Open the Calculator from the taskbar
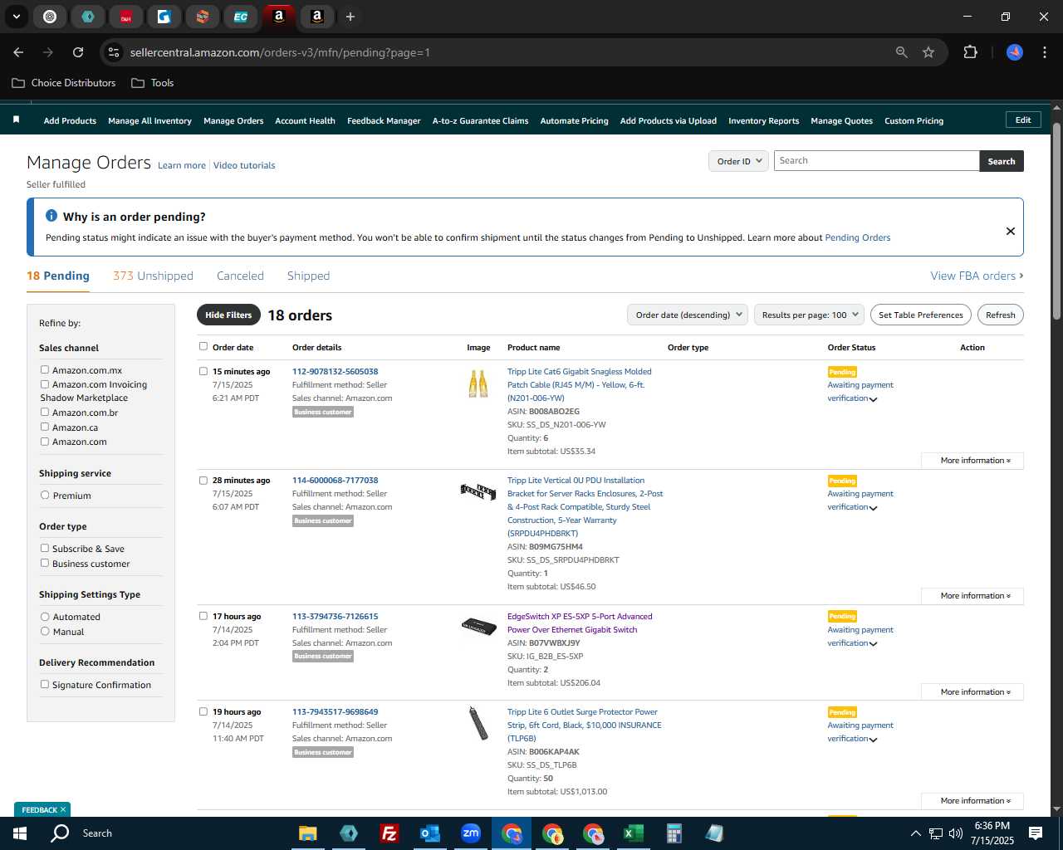Viewport: 1063px width, 850px height. (x=674, y=833)
